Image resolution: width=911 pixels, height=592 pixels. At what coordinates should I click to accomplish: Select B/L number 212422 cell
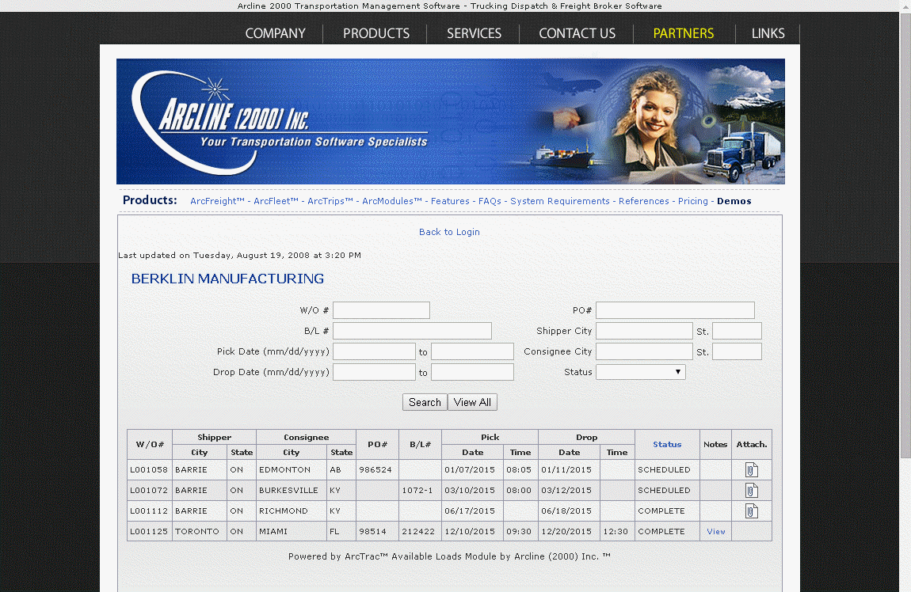(x=420, y=531)
